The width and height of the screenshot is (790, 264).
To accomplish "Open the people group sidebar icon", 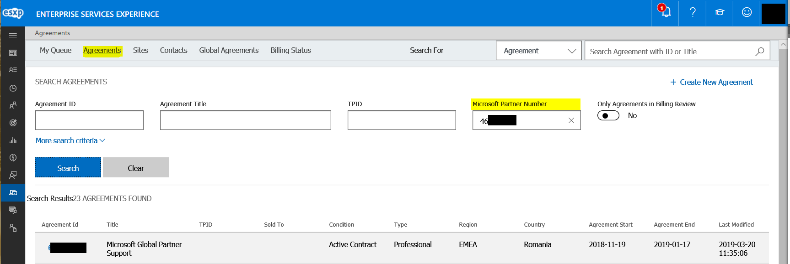I will pyautogui.click(x=13, y=105).
